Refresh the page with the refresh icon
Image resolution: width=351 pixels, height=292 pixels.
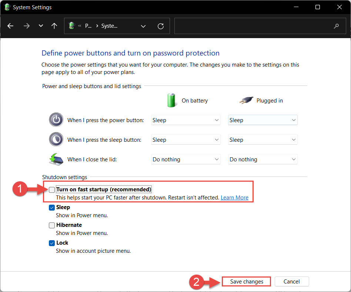(161, 26)
